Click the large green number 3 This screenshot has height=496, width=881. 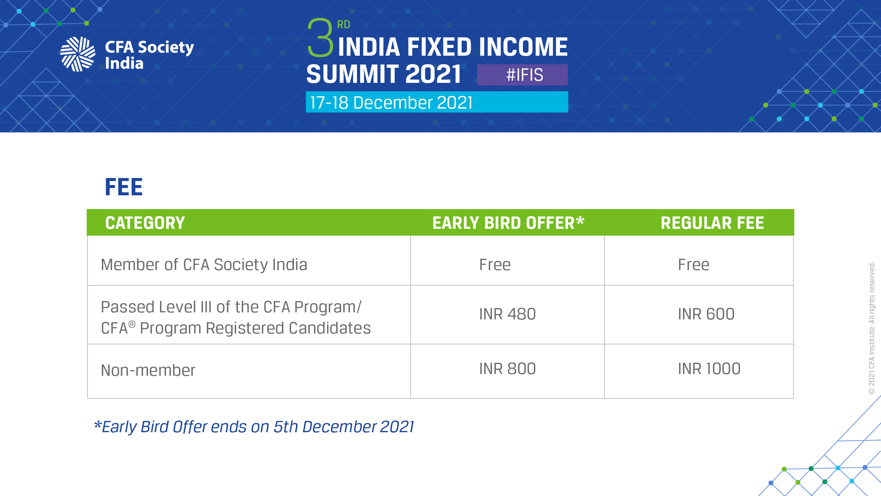pyautogui.click(x=320, y=38)
